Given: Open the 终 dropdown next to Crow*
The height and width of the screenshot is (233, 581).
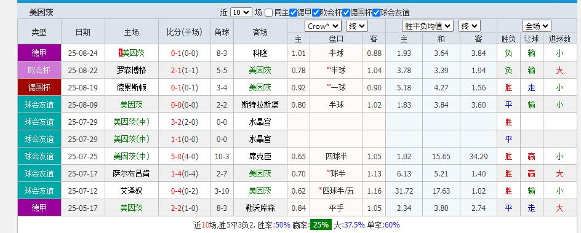Looking at the screenshot, I should pyautogui.click(x=356, y=26).
